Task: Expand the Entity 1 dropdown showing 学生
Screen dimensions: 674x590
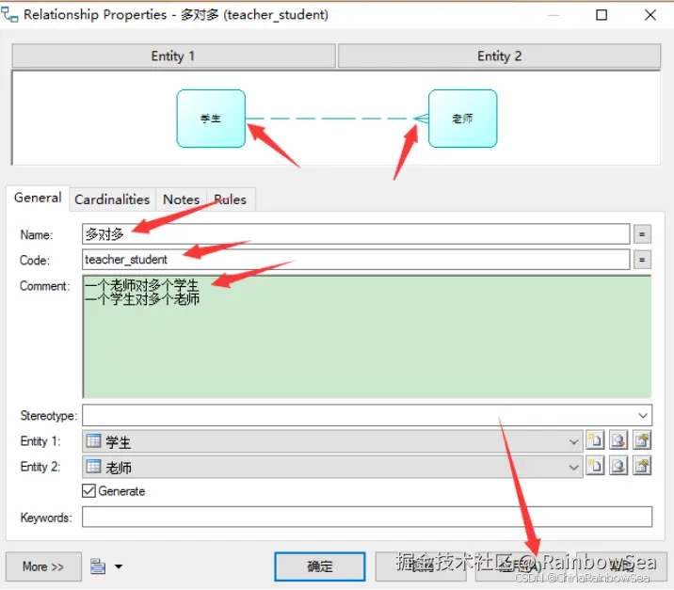Action: tap(573, 441)
